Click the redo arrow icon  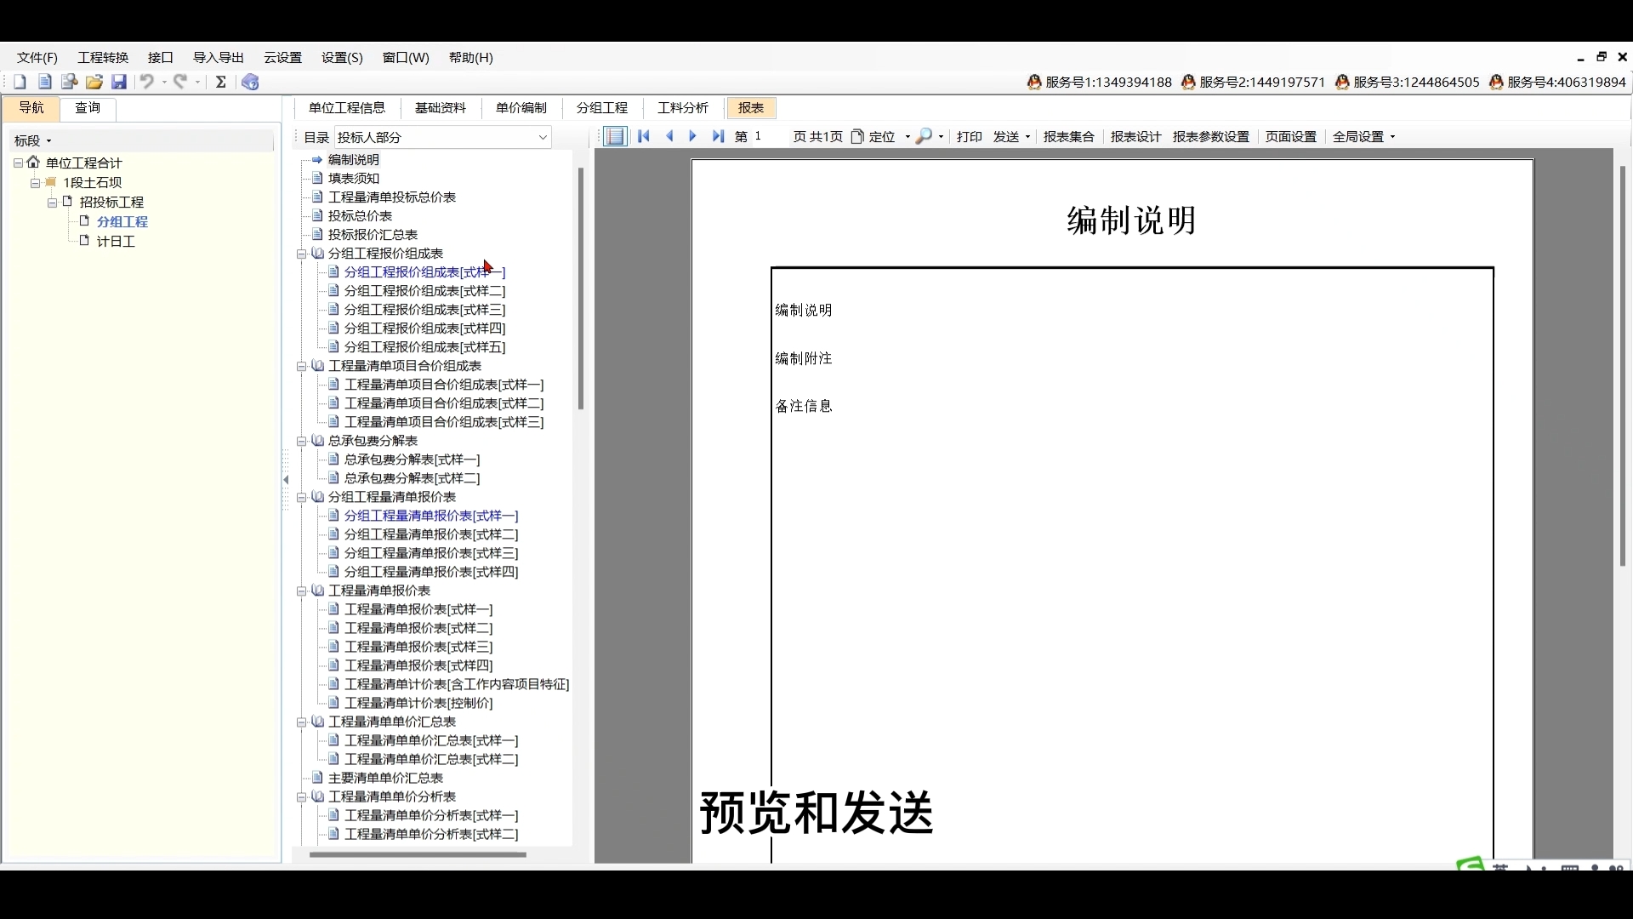pos(180,82)
